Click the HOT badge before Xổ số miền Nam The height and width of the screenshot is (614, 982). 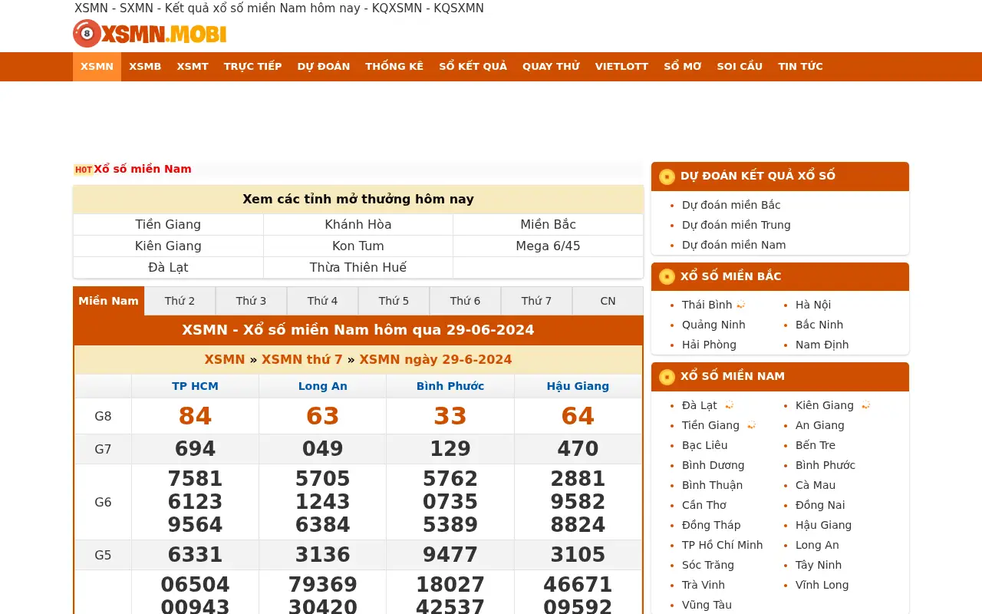point(84,170)
